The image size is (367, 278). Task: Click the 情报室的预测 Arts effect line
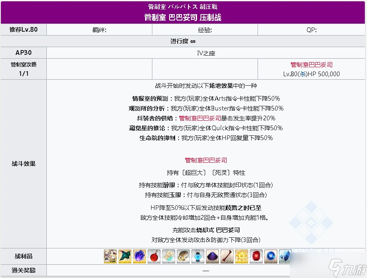pos(206,99)
